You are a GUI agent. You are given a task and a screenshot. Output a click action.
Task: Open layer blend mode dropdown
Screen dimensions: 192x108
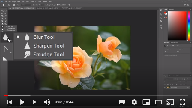tap(170, 82)
